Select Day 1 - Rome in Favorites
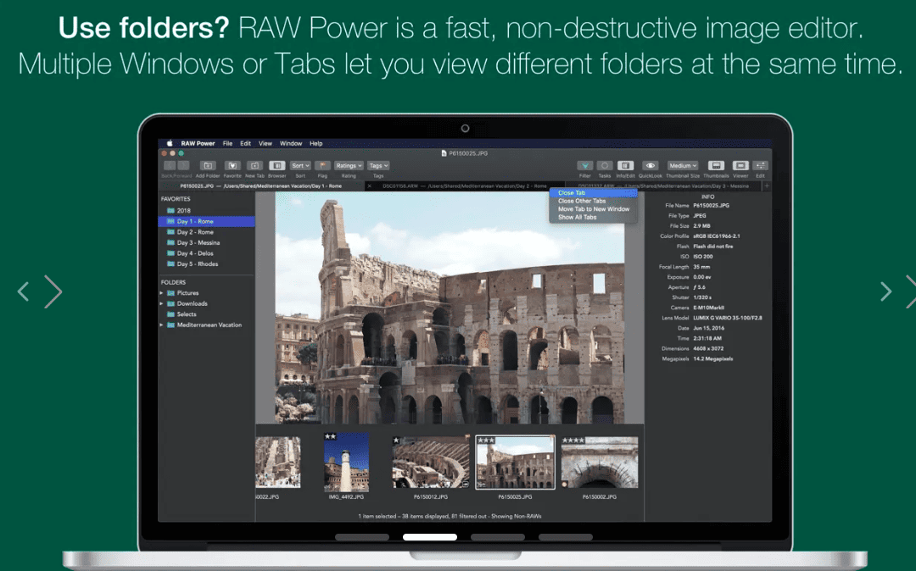The image size is (916, 571). (x=206, y=222)
